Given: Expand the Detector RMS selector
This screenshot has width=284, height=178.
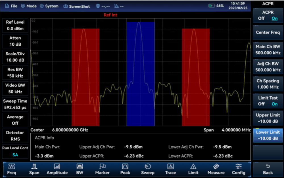Looking at the screenshot, I should click(x=15, y=136).
